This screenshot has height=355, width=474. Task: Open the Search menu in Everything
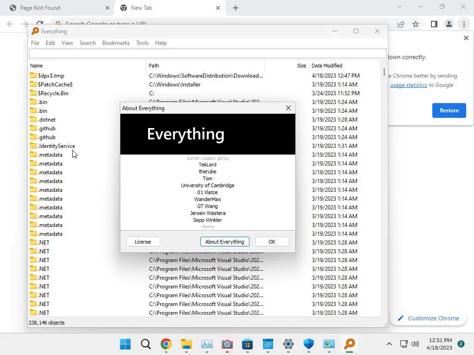coord(87,43)
